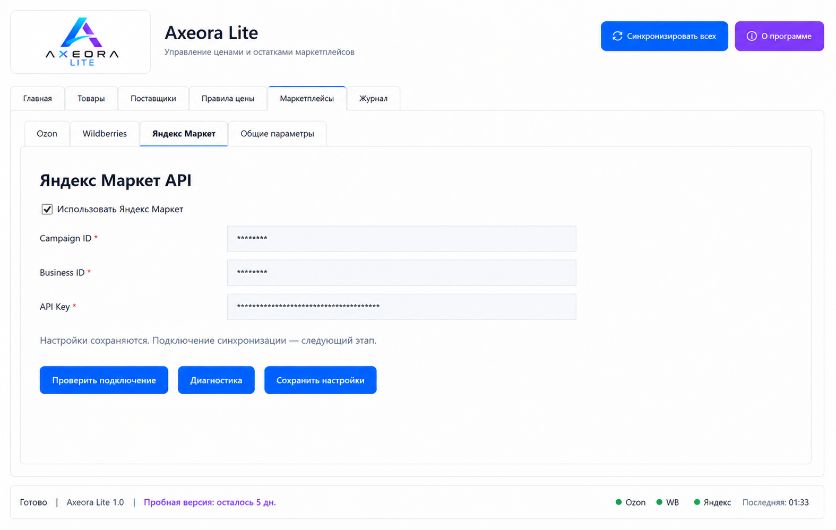Click the Яндекс Маркет API heading

(116, 180)
